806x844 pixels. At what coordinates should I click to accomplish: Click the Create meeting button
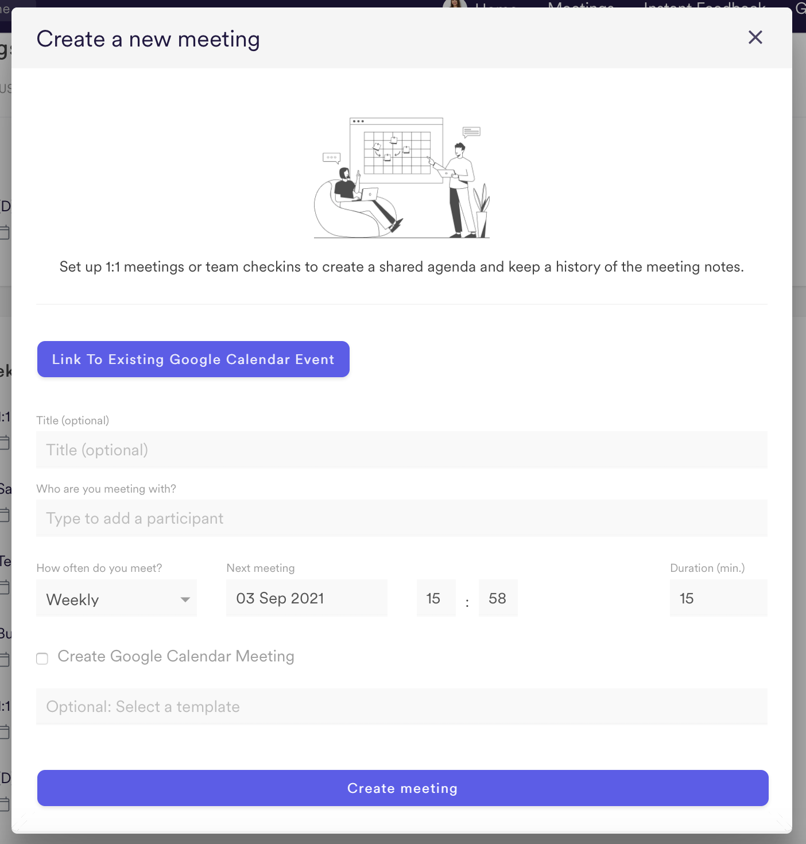coord(403,788)
